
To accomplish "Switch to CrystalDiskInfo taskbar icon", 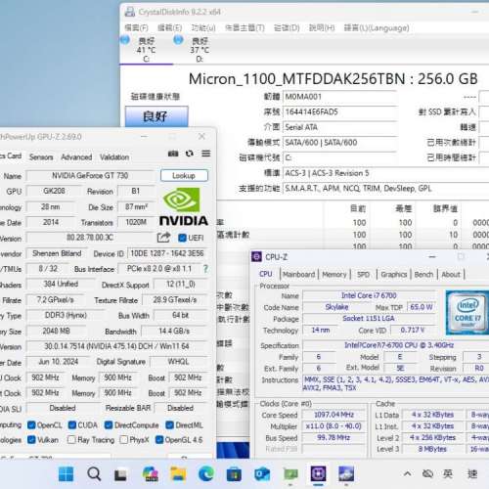I will (x=346, y=474).
